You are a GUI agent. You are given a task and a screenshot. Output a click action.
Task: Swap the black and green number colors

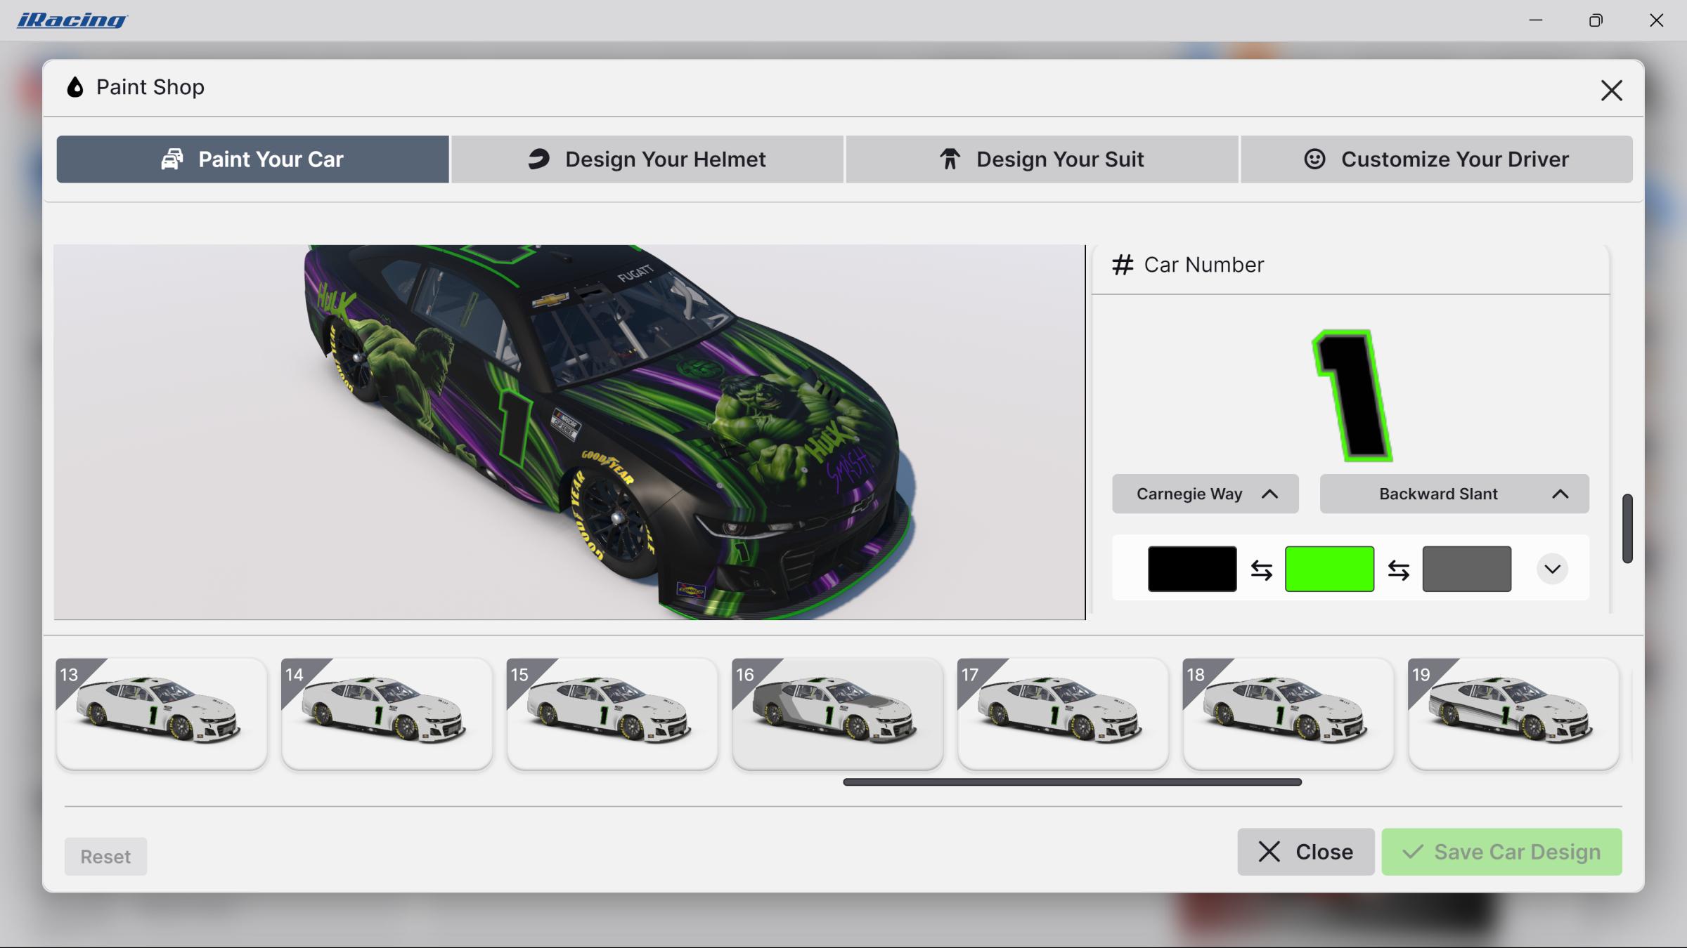(x=1261, y=569)
